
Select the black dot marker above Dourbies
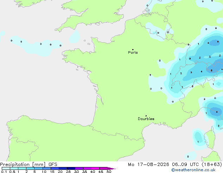(146, 116)
